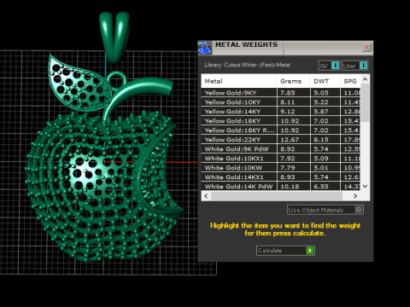Click the 7.85 grams cell

[294, 93]
